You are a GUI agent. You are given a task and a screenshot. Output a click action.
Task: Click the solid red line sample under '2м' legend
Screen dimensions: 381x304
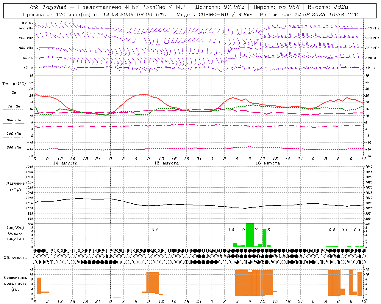click(14, 96)
